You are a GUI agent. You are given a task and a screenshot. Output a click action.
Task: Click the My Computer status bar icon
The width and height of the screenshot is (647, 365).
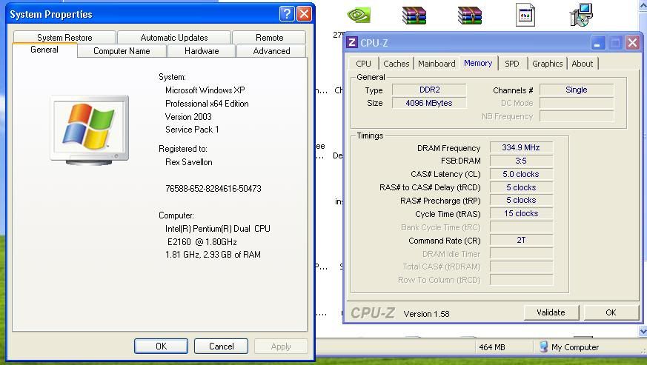pos(544,346)
